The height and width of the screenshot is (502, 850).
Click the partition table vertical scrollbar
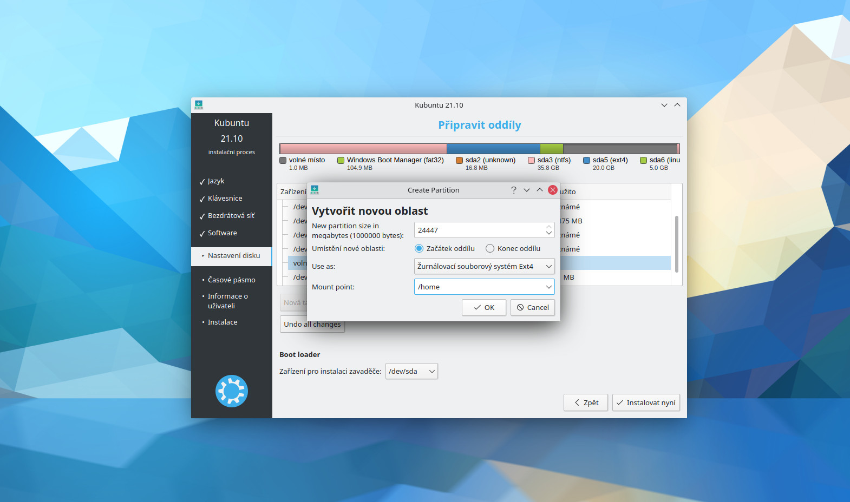tap(676, 244)
